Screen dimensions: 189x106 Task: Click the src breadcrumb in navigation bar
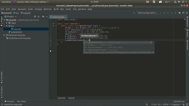pyautogui.click(x=16, y=13)
